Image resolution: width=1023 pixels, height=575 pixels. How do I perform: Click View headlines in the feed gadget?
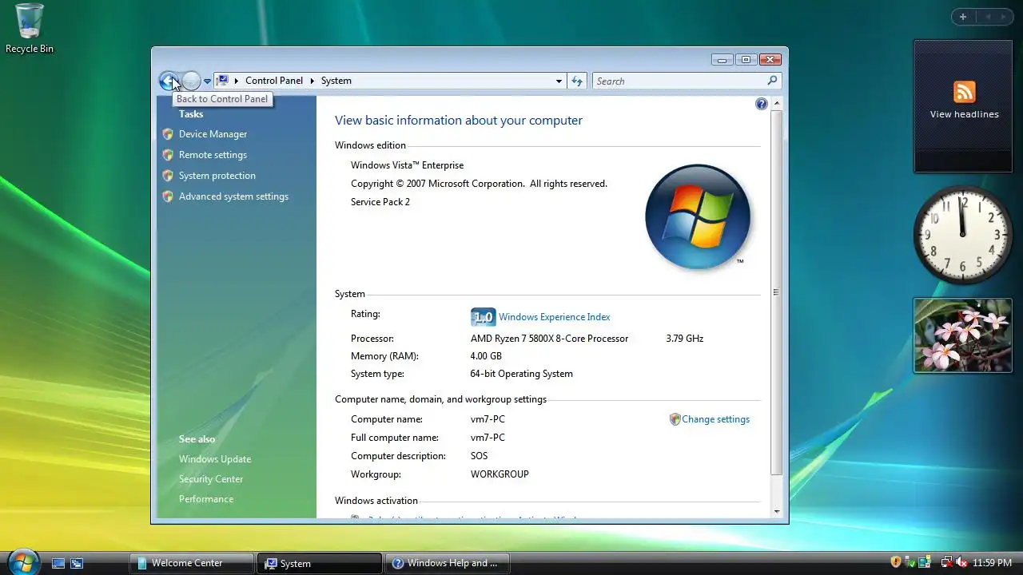tap(964, 114)
